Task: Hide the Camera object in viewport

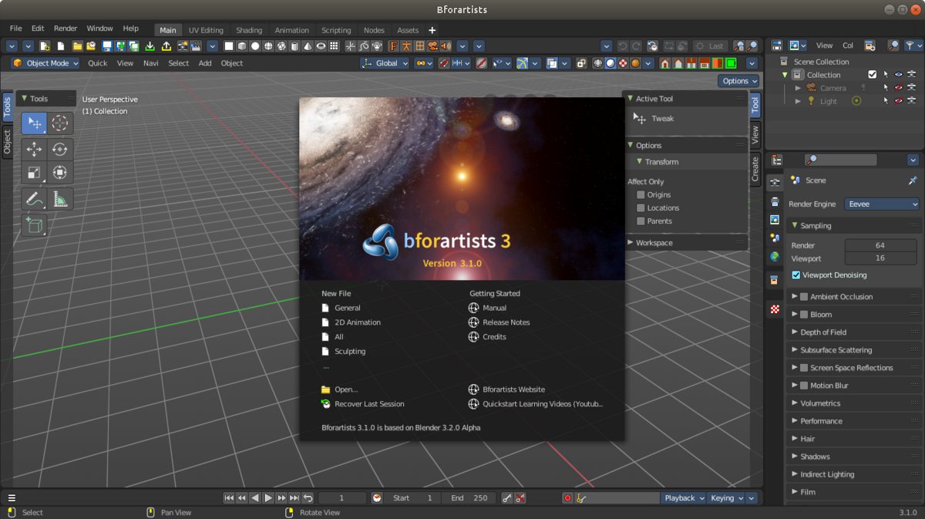Action: (898, 89)
